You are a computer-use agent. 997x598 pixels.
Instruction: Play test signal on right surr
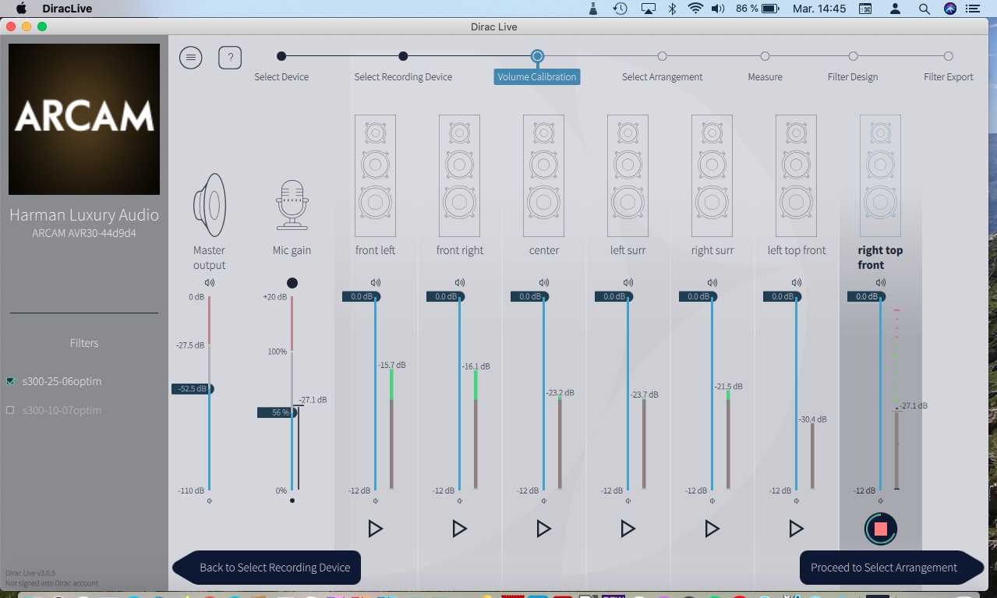click(x=712, y=529)
